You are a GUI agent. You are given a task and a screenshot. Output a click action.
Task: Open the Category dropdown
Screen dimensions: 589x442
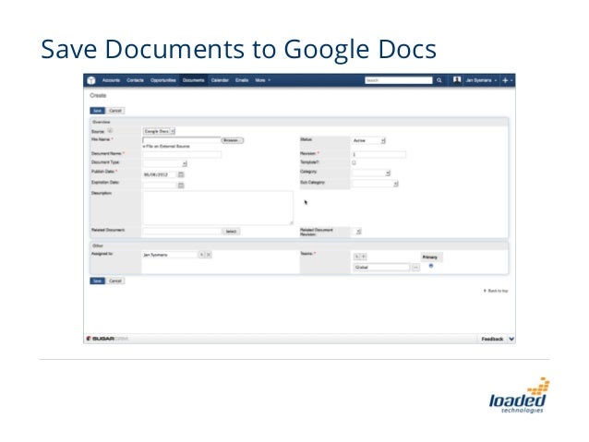(371, 173)
